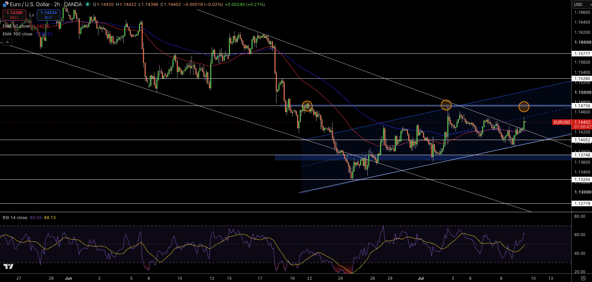Image resolution: width=592 pixels, height=282 pixels.
Task: Collapse the indicator legend with chevron
Action: (x=8, y=42)
